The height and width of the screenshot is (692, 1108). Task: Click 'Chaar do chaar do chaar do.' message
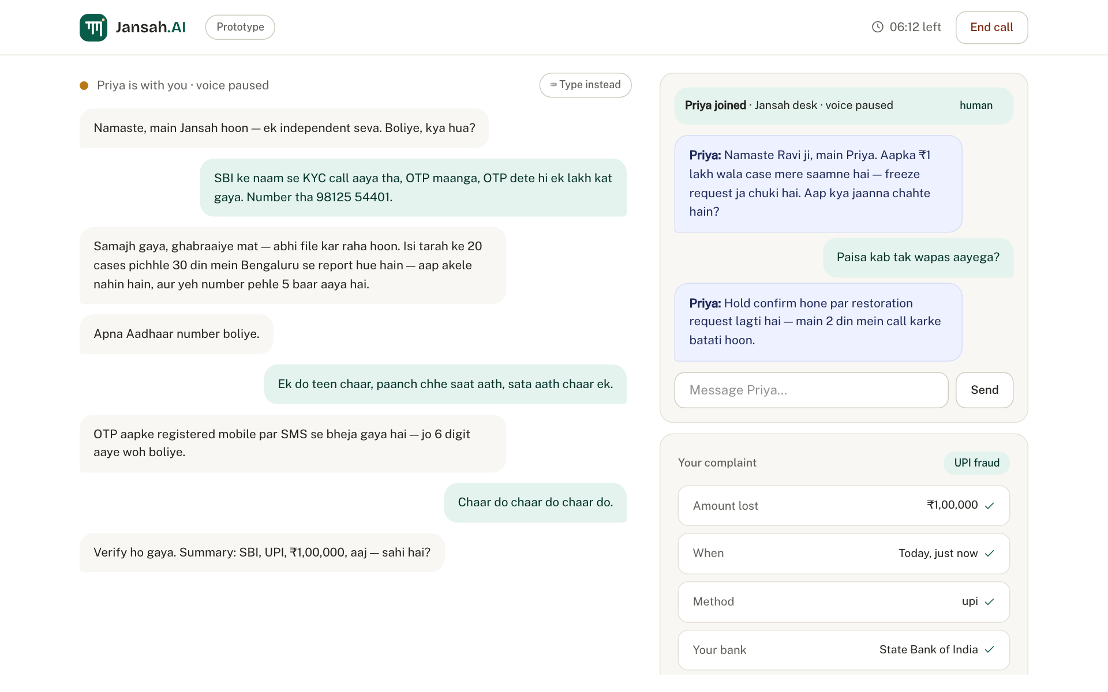click(x=535, y=502)
